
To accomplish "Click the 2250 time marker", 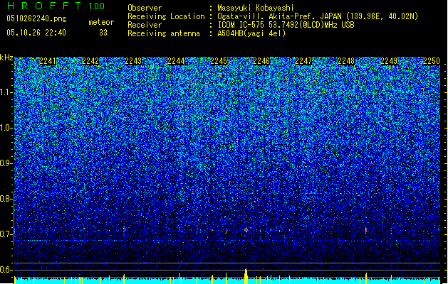I will coord(432,61).
